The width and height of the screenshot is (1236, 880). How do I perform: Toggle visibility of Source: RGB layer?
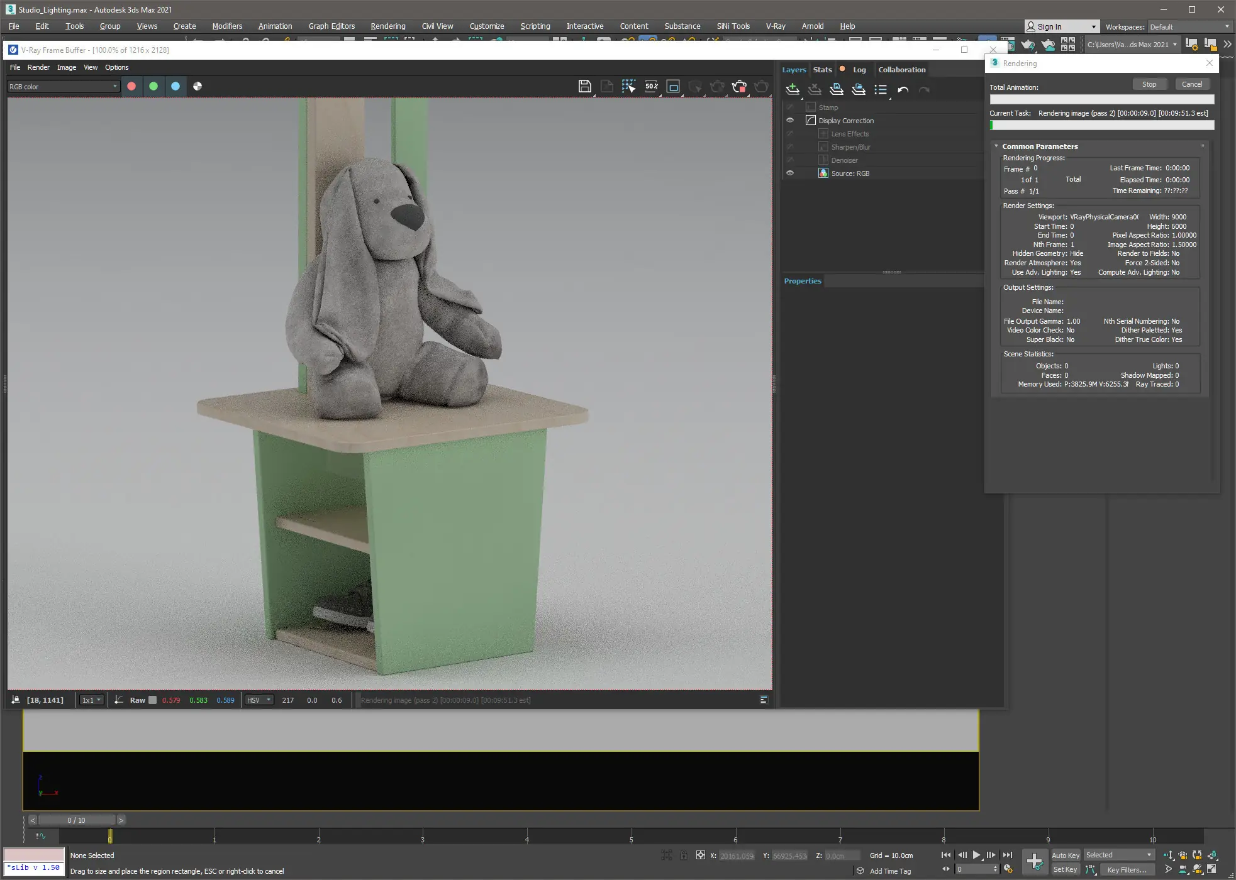tap(790, 173)
